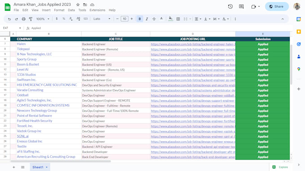Viewport: 305px width, 171px height.
Task: Open the Tools menu
Action: pyautogui.click(x=82, y=10)
